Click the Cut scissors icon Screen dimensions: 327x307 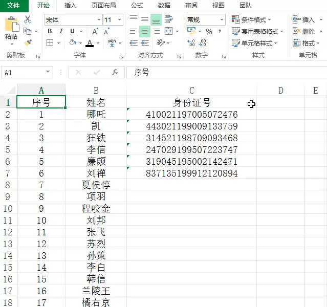pyautogui.click(x=28, y=19)
